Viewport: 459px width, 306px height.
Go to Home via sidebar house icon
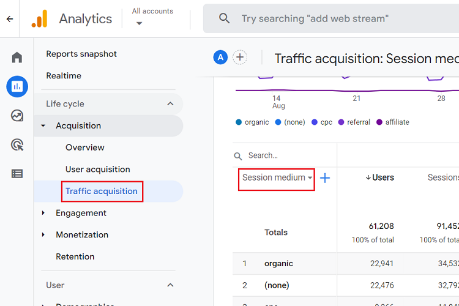coord(17,57)
